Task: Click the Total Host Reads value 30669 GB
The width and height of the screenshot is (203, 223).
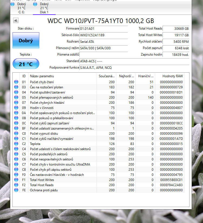Action: coord(176,28)
